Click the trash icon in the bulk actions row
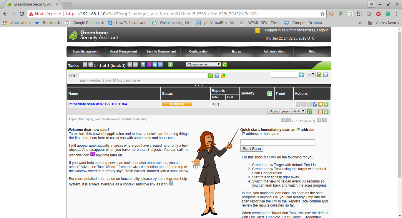This screenshot has width=402, height=218. (320, 112)
